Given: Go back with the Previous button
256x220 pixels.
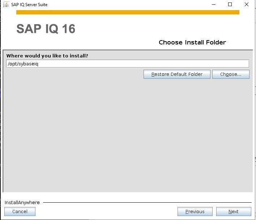Looking at the screenshot, I should click(x=195, y=212).
